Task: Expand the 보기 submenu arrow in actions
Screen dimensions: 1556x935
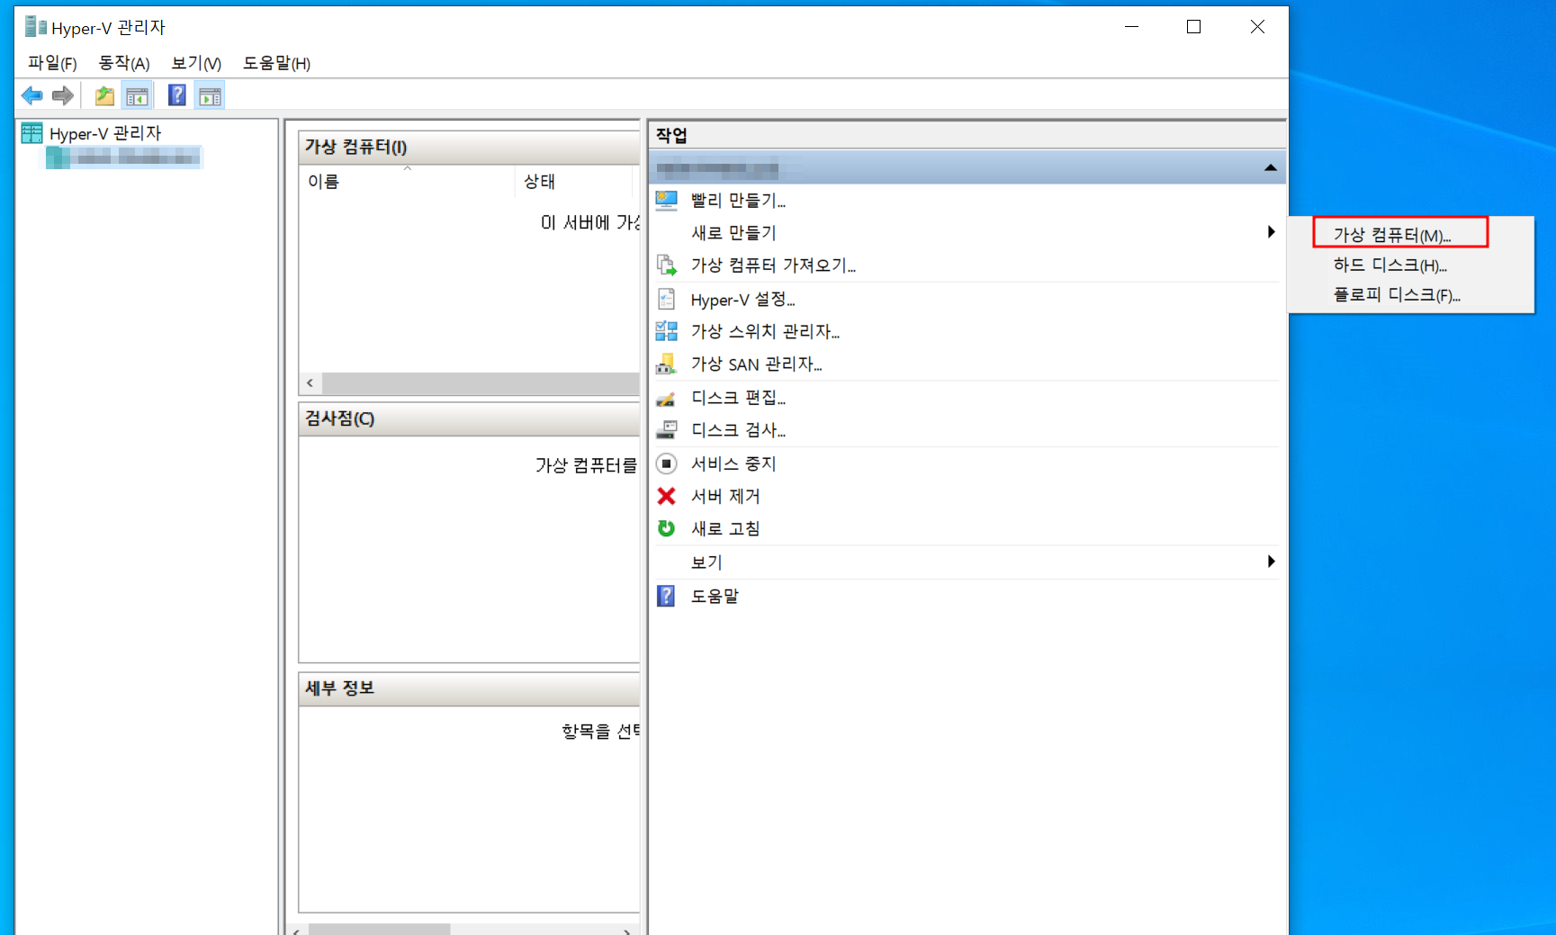Action: pos(1271,562)
